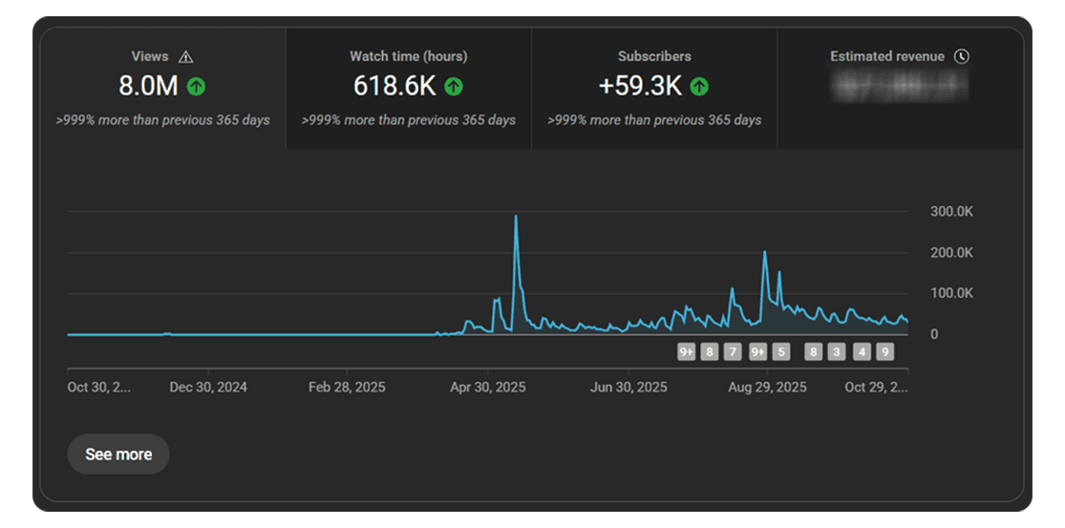This screenshot has height=528, width=1065.
Task: Click the green up-arrow icon next to +59.3K
Action: 699,86
